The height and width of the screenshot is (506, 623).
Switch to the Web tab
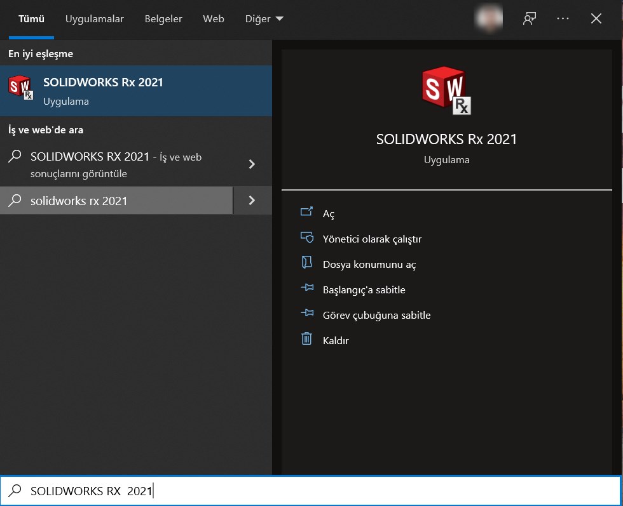coord(214,18)
